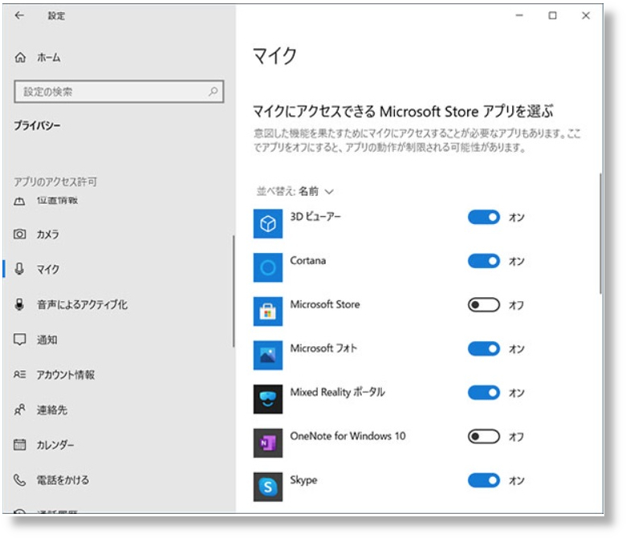Switch off Skype microphone access

(x=484, y=480)
